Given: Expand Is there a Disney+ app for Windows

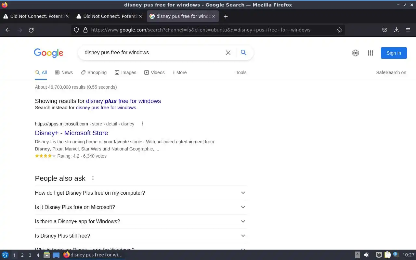Looking at the screenshot, I should 141,221.
